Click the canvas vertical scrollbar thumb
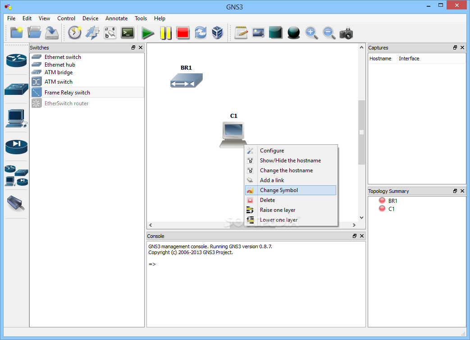Image resolution: width=470 pixels, height=340 pixels. coord(361,133)
